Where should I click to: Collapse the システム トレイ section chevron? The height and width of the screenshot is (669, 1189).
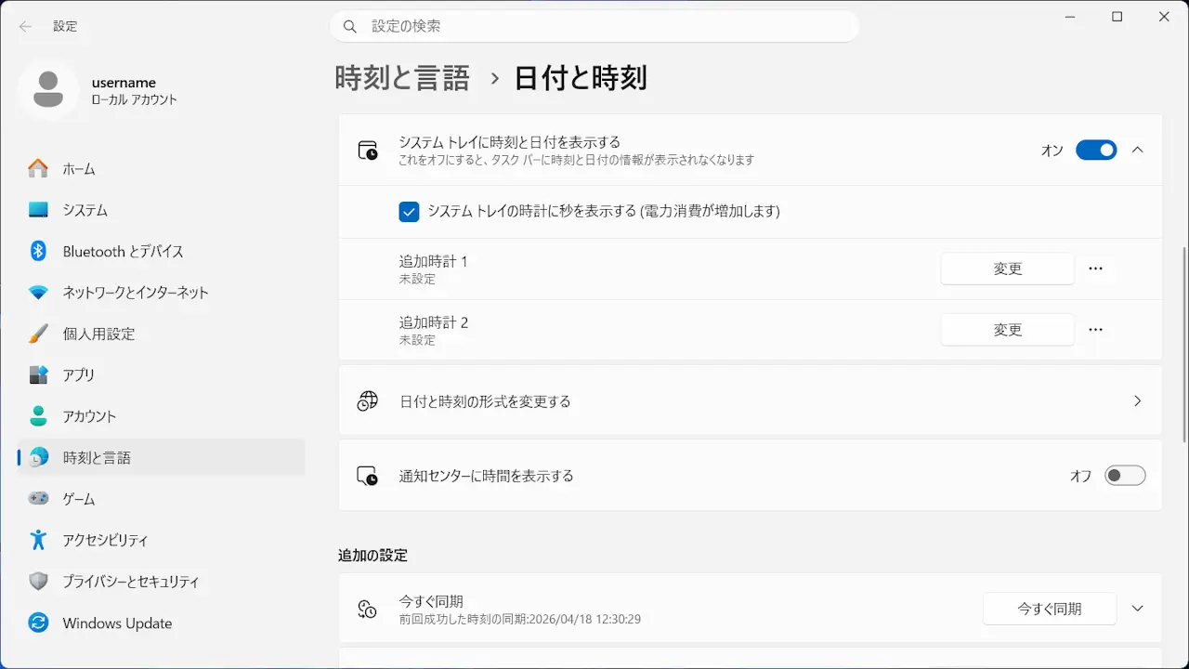click(1137, 150)
